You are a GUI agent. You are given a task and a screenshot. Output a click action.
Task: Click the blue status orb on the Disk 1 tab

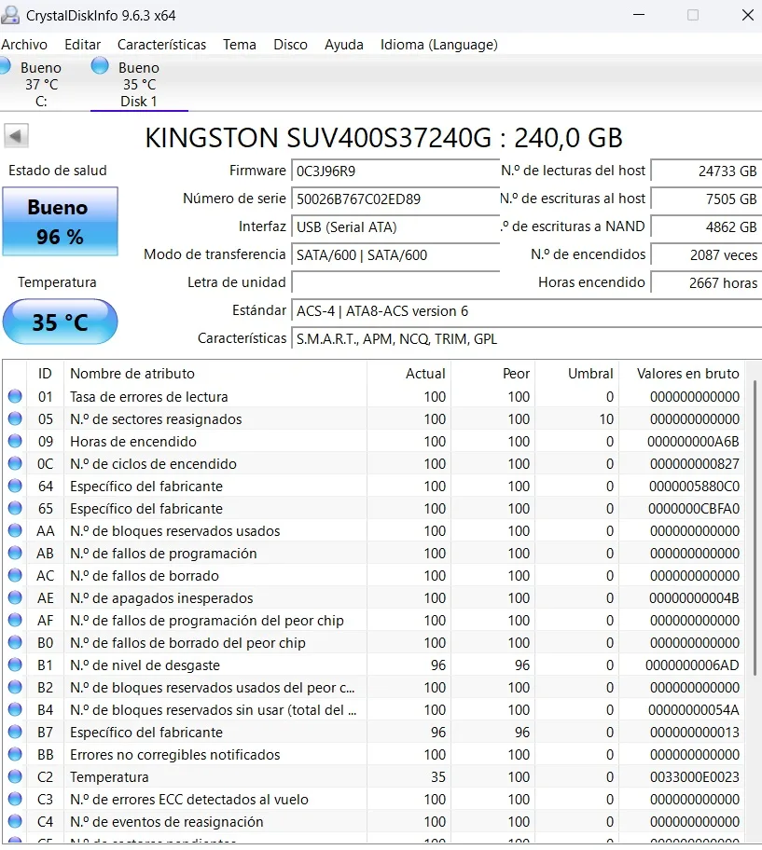click(x=100, y=66)
